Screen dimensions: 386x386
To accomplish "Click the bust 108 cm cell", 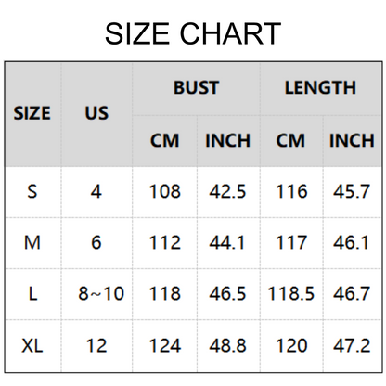I will pyautogui.click(x=165, y=191).
